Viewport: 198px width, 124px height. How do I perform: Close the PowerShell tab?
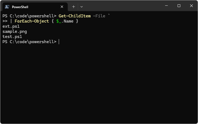click(x=62, y=7)
